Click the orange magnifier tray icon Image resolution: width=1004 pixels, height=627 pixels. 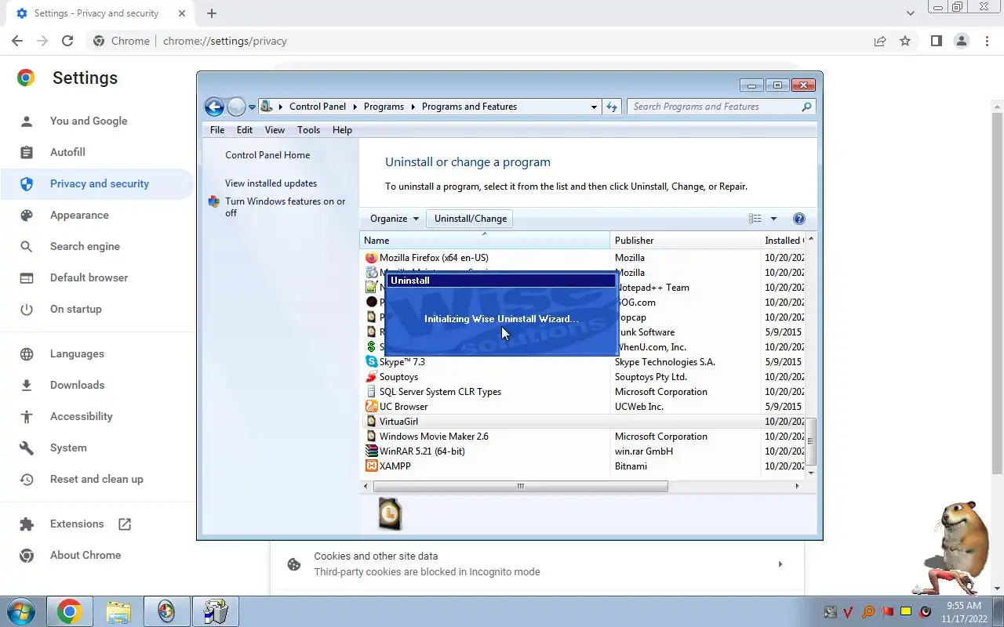click(x=868, y=611)
